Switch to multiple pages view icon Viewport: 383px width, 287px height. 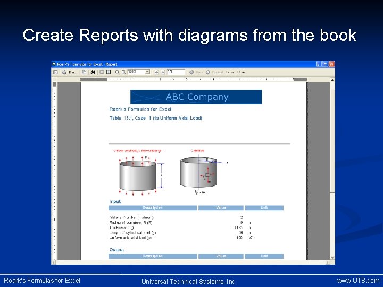109,72
